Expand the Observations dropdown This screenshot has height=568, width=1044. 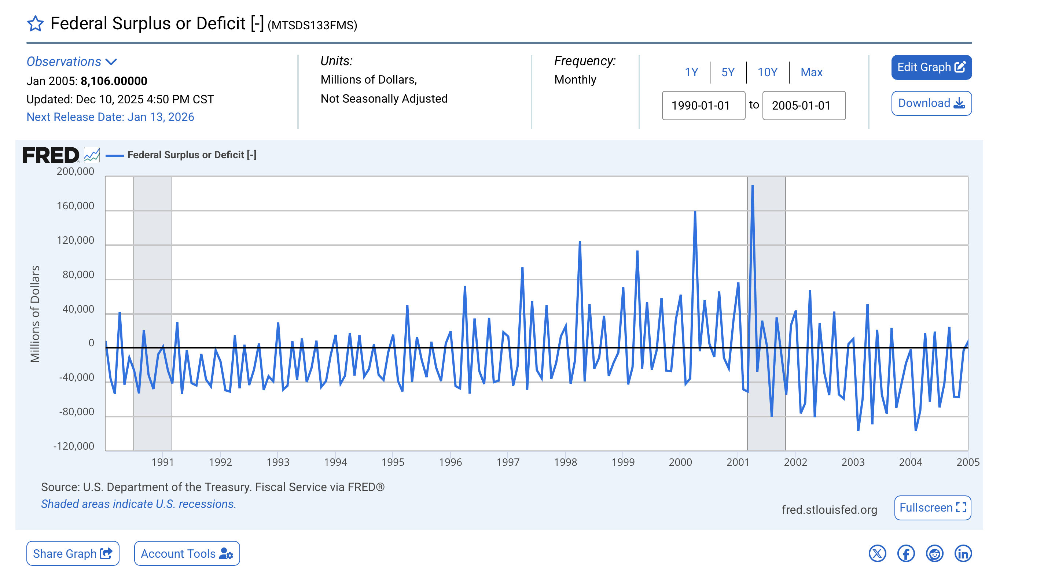pos(72,62)
